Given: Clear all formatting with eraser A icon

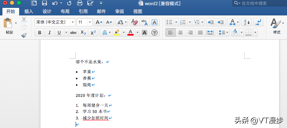Looking at the screenshot, I should pos(135,22).
